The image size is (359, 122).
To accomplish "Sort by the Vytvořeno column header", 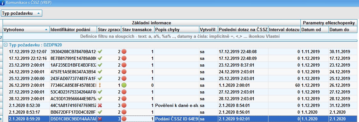I will [26, 29].
